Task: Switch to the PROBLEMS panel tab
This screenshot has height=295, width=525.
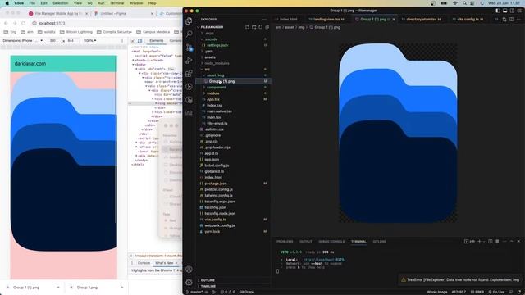Action: tap(285, 242)
